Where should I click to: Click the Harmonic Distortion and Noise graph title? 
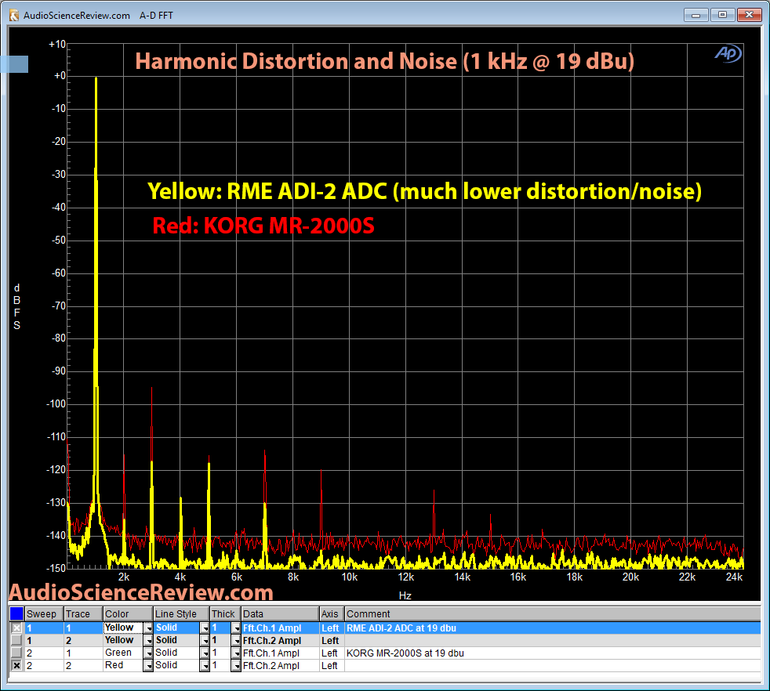(384, 62)
